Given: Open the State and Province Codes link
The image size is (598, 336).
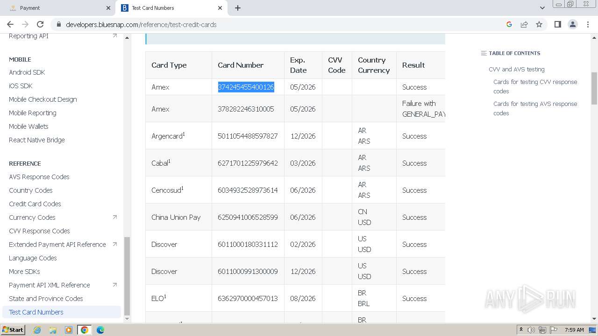Looking at the screenshot, I should pyautogui.click(x=46, y=299).
